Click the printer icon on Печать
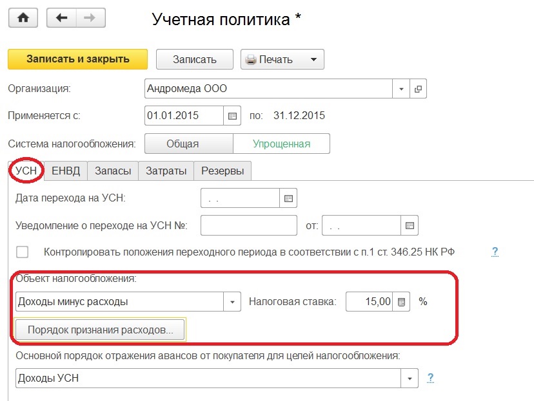Viewport: 534px width, 401px height. coord(251,59)
